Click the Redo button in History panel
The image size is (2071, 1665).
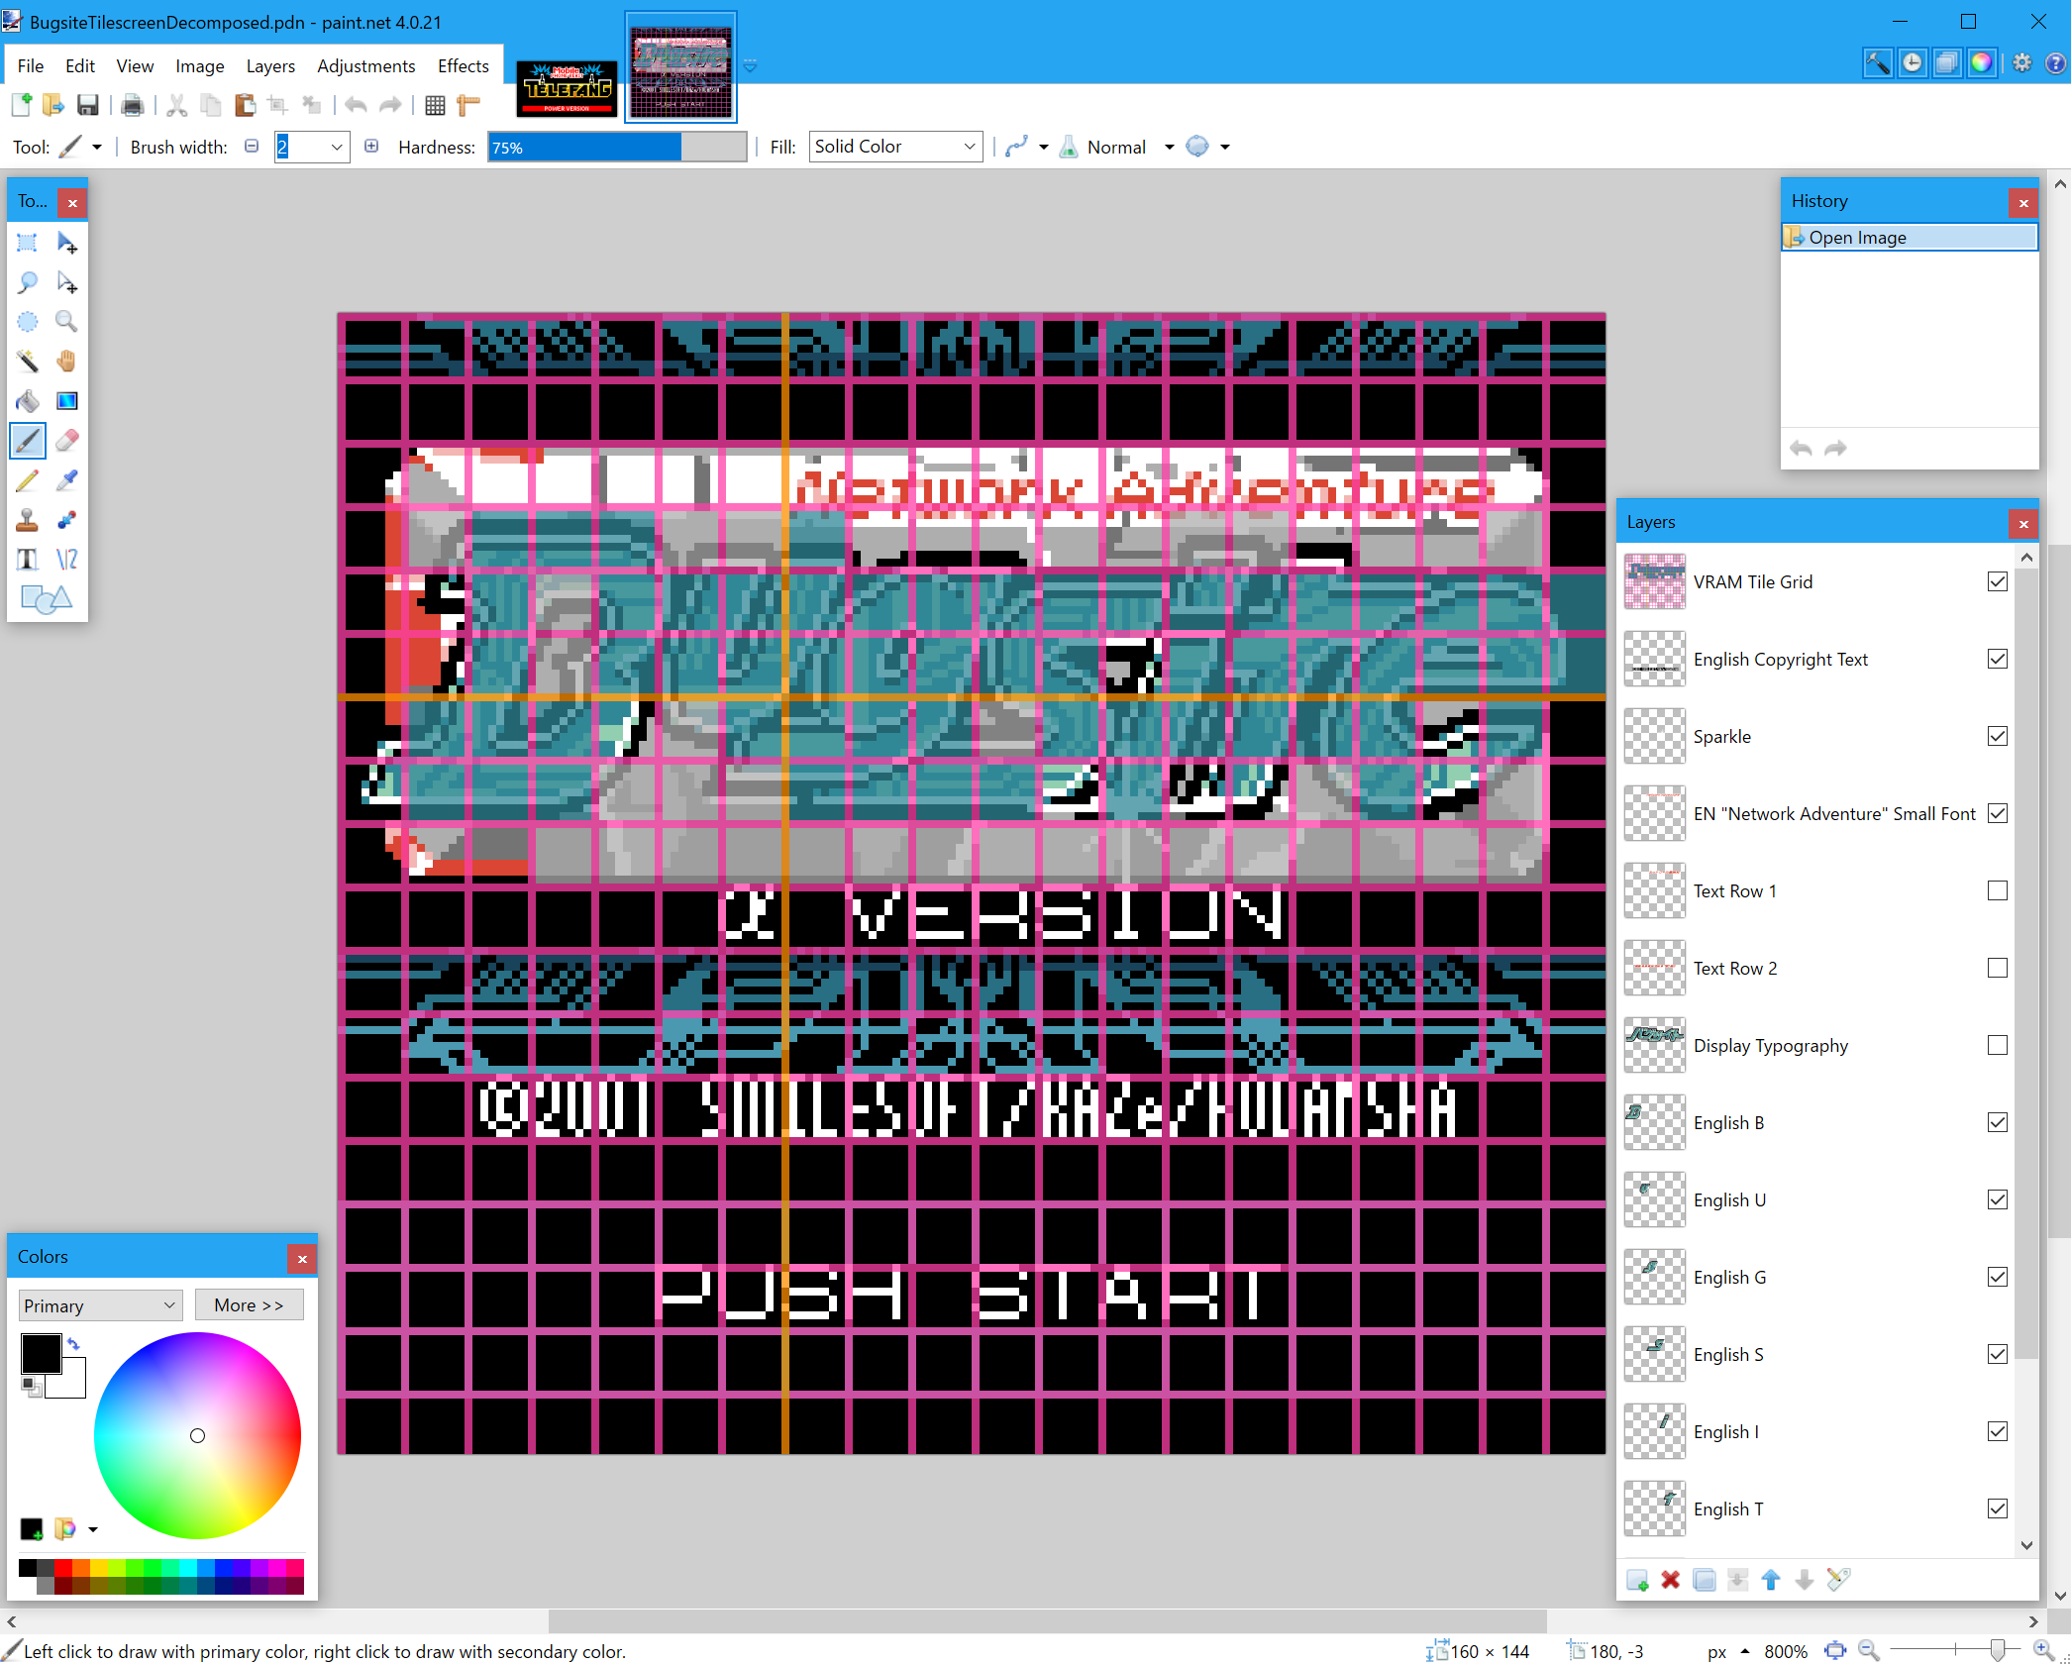pos(1835,449)
